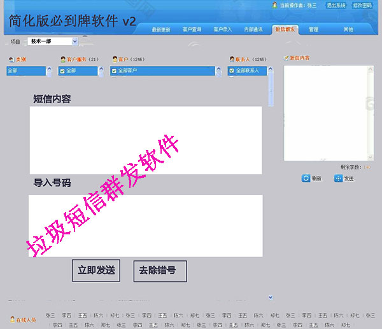382x329 pixels.
Task: Click the 在线人员 online users icon
Action: 12,319
